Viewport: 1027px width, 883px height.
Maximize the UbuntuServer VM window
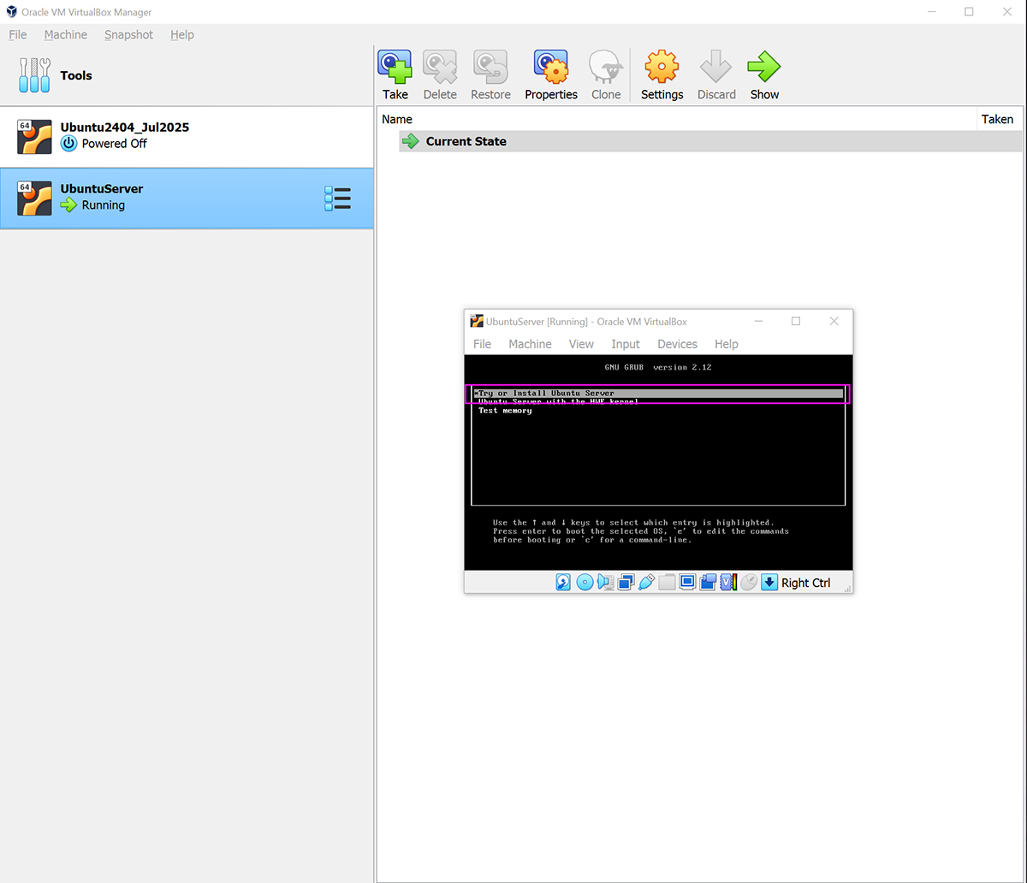coord(796,321)
